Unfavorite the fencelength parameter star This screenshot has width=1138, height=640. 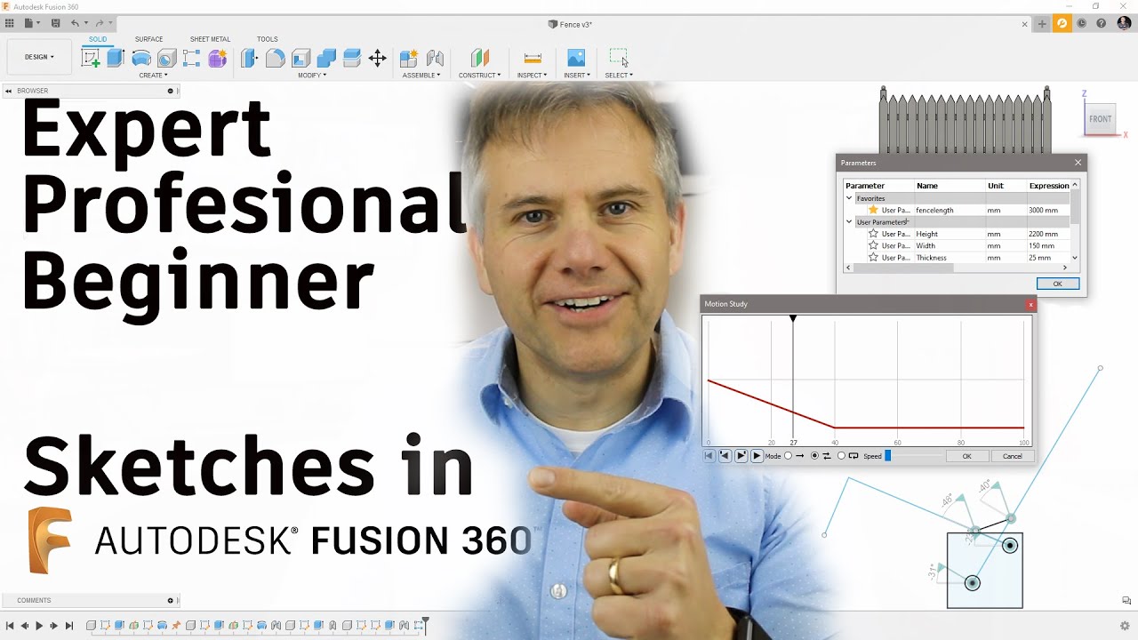tap(873, 210)
